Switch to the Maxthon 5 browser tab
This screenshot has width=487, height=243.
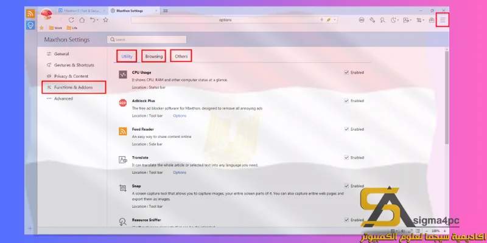pos(82,10)
